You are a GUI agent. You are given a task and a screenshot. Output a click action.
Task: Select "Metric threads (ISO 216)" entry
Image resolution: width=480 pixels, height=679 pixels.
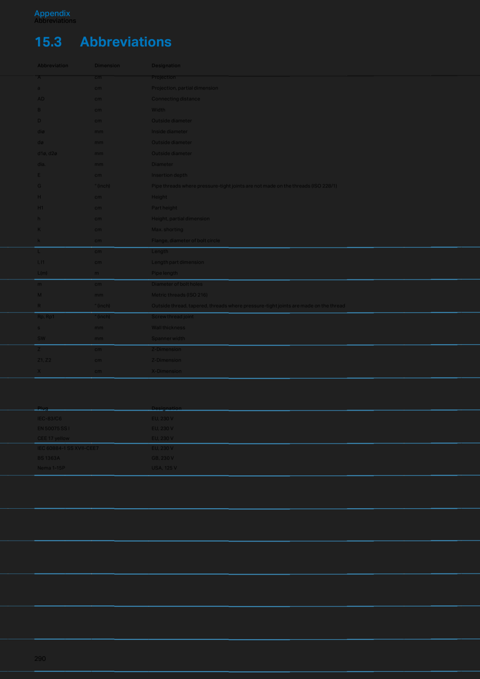click(x=179, y=295)
